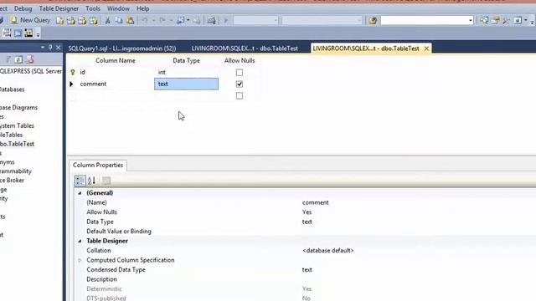Select the Databases node in Object Explorer
Viewport: 536px width, 301px height.
coord(12,89)
